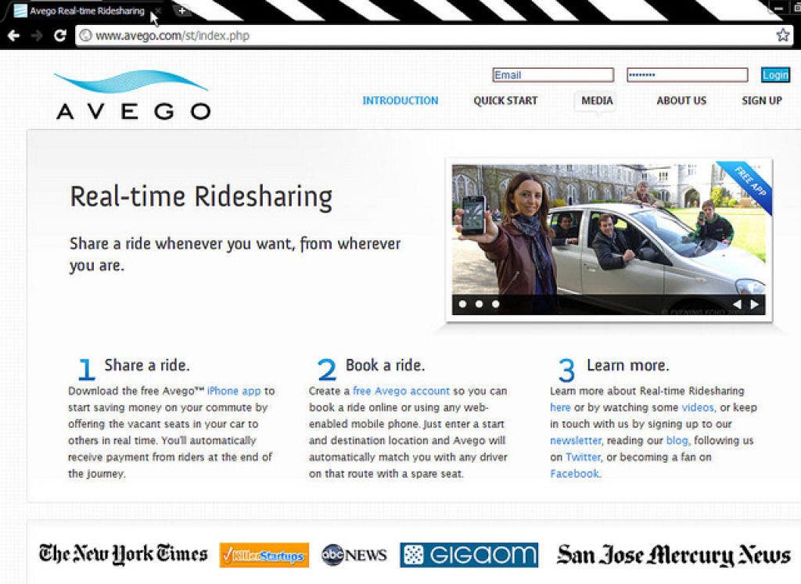Click the 'here' link under Learn more
Viewport: 801px width, 584px height.
pyautogui.click(x=560, y=407)
